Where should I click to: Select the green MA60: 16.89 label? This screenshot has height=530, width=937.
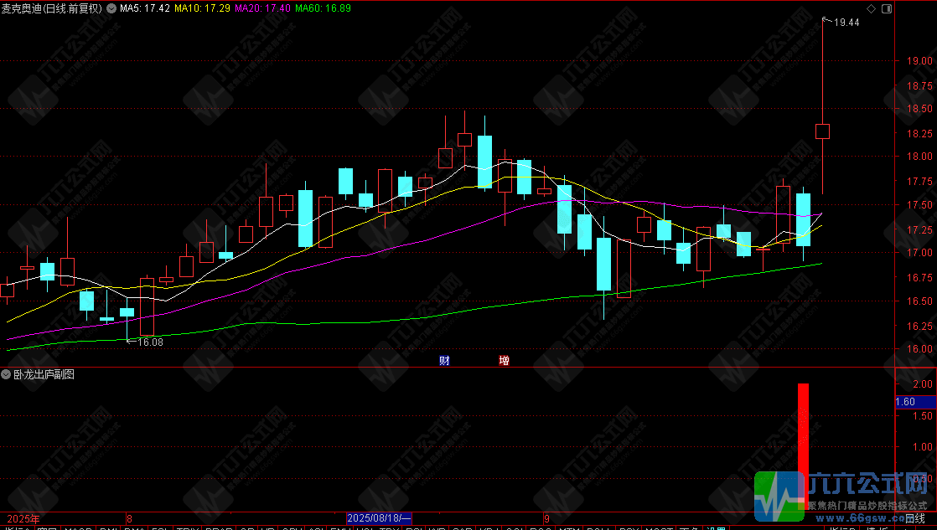323,8
